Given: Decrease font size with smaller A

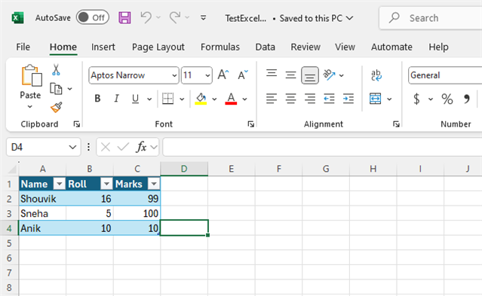Looking at the screenshot, I should pyautogui.click(x=243, y=75).
